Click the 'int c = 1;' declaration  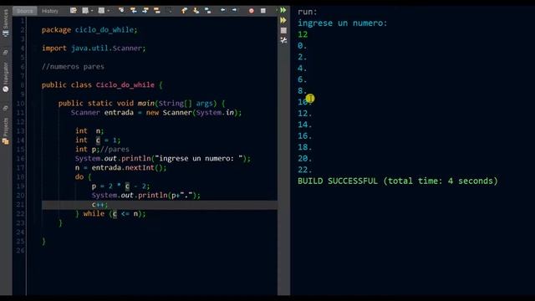coord(98,140)
